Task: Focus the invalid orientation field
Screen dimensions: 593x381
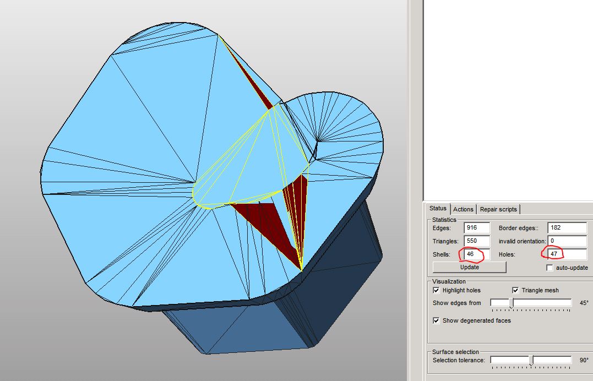Action: (567, 241)
